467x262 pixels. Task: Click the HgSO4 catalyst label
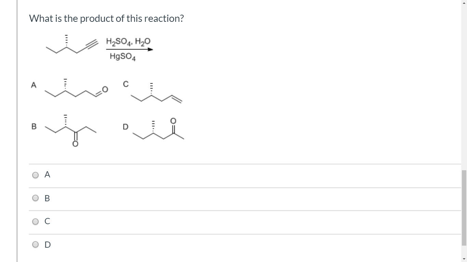pos(122,57)
